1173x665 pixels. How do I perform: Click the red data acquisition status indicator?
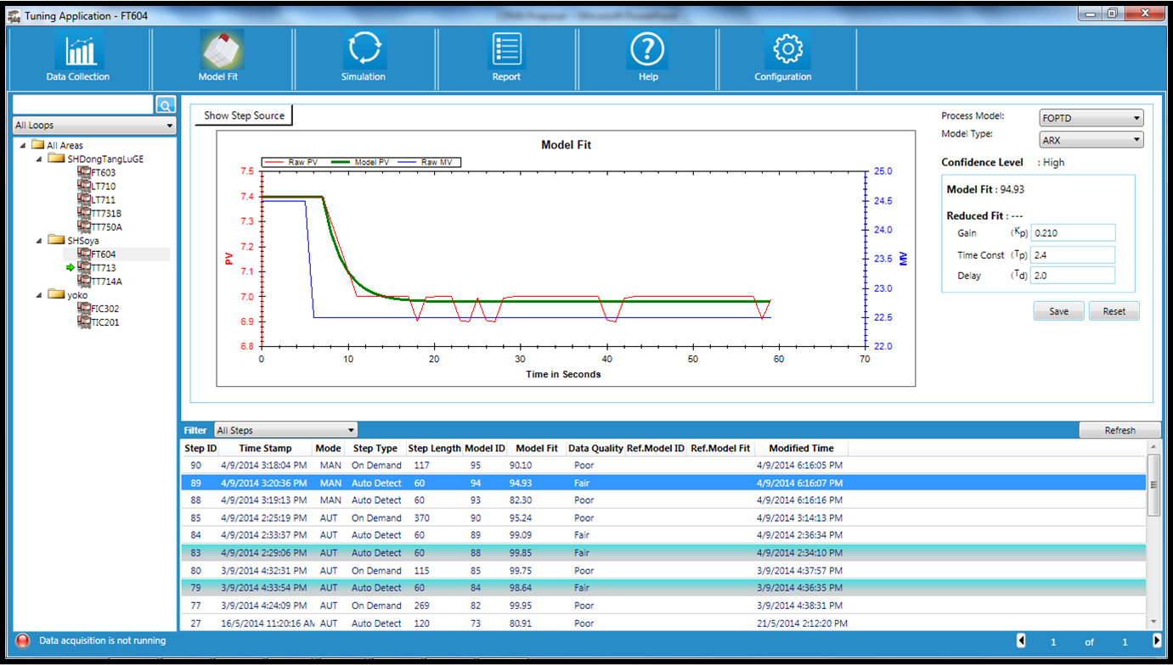(x=23, y=640)
